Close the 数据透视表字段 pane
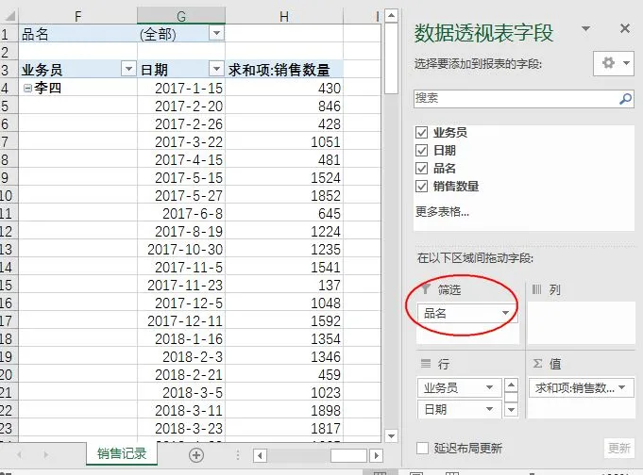Viewport: 643px width, 475px height. [625, 28]
